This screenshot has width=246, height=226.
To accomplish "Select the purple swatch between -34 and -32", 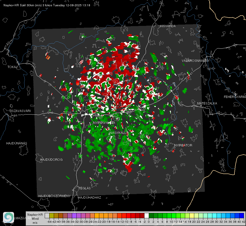I will point(74,215).
